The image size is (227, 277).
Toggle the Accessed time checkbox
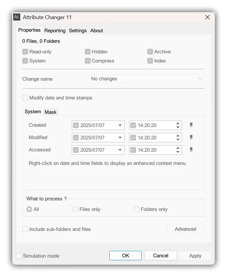(x=133, y=150)
